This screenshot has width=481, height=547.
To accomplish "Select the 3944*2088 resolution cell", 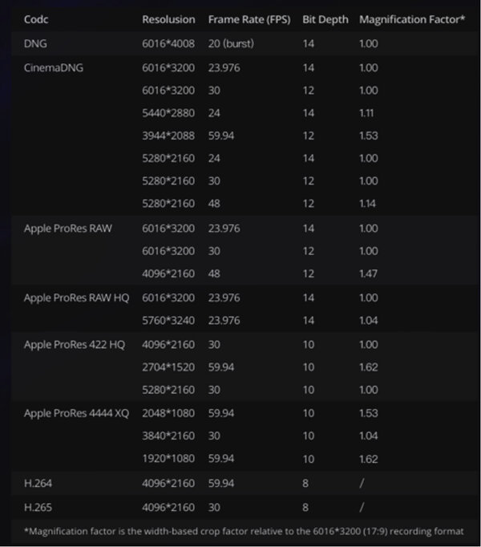I will click(x=168, y=136).
